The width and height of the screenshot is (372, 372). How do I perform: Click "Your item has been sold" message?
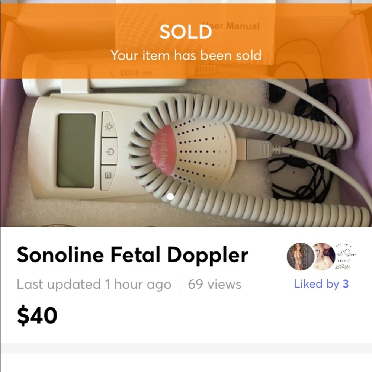tap(186, 55)
